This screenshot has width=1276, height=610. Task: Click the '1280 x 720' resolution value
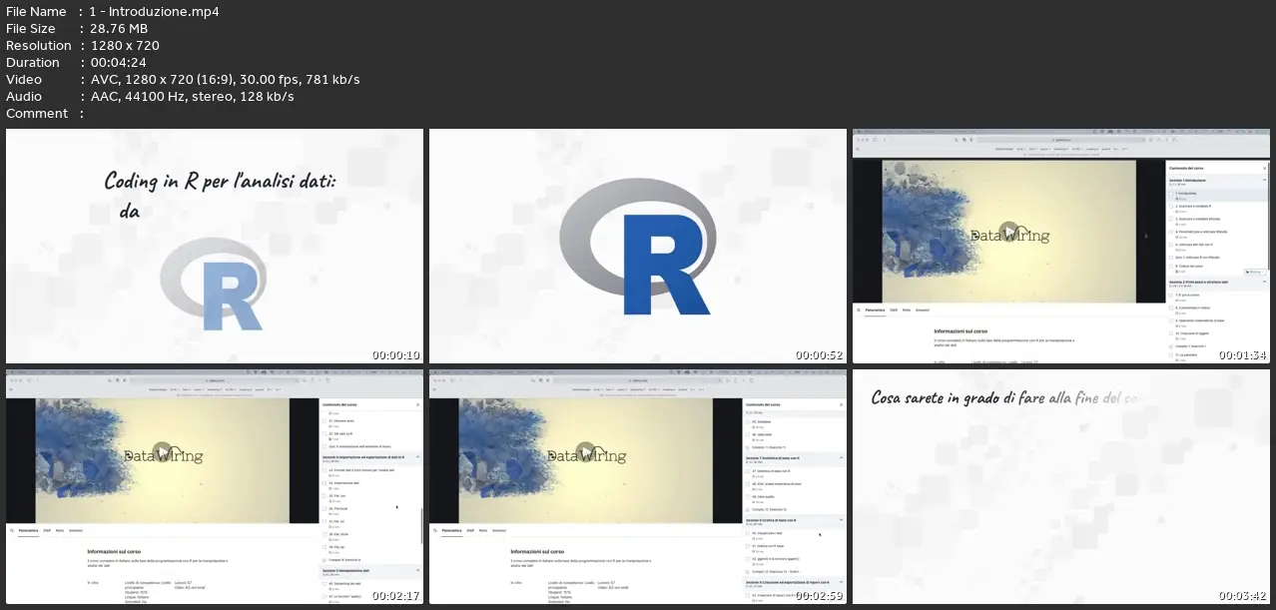125,45
